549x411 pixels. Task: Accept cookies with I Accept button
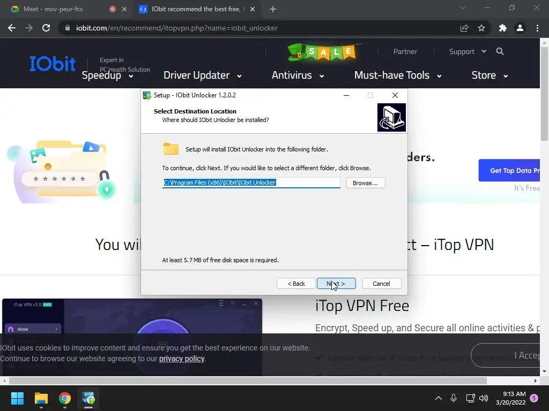(506, 355)
